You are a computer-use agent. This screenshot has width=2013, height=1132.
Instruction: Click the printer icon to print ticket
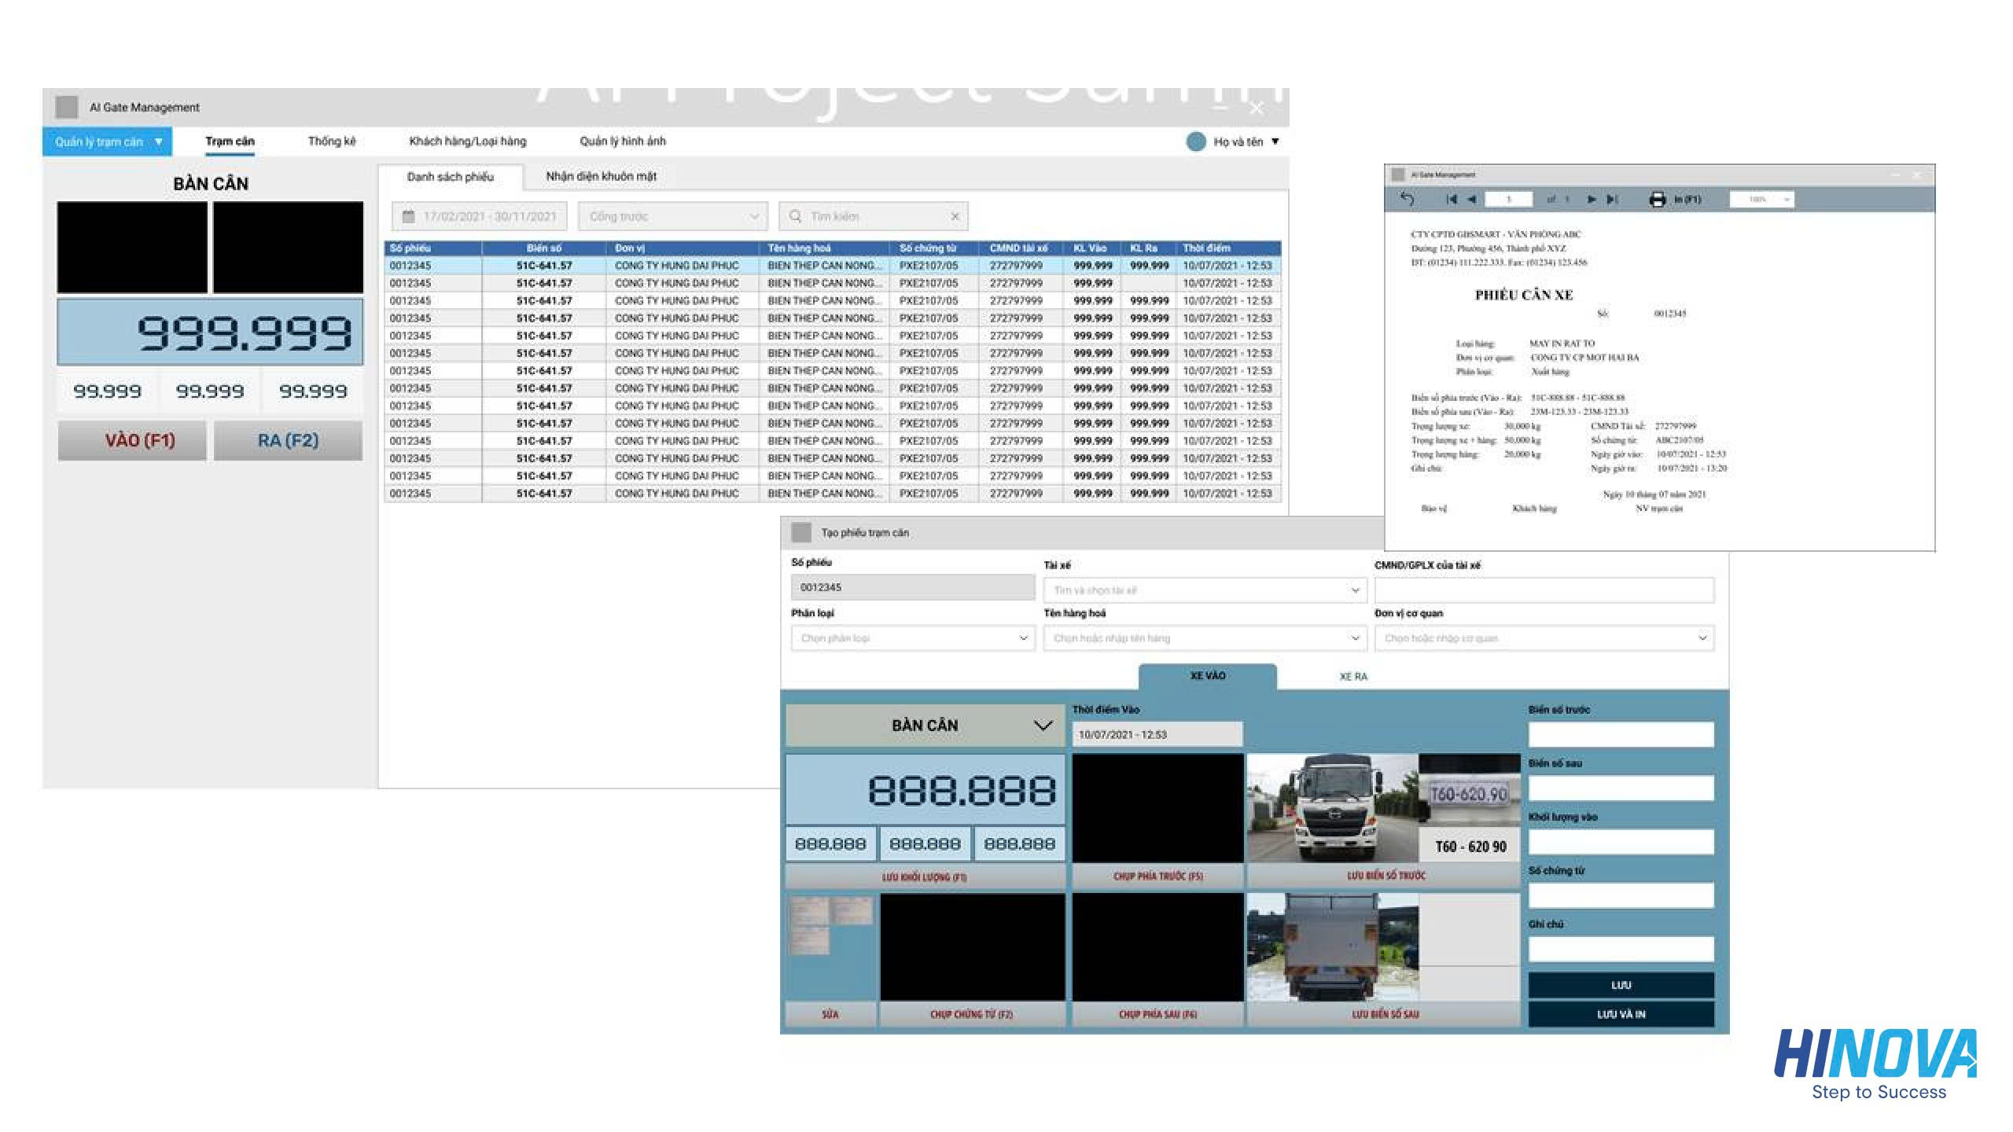tap(1658, 200)
